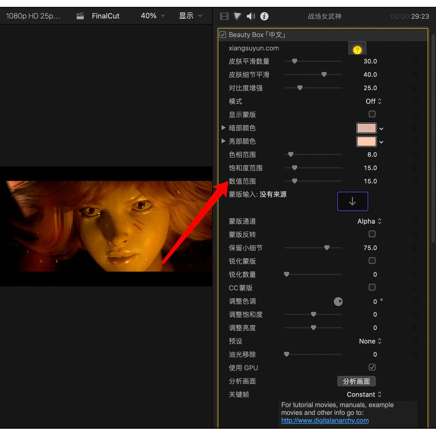The width and height of the screenshot is (436, 436).
Task: Open the Video inspector filmstrip icon
Action: (224, 16)
